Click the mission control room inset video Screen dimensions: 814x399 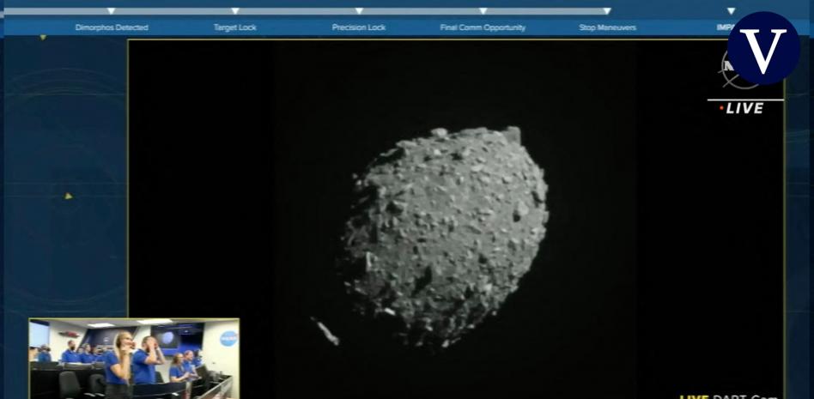tap(134, 359)
